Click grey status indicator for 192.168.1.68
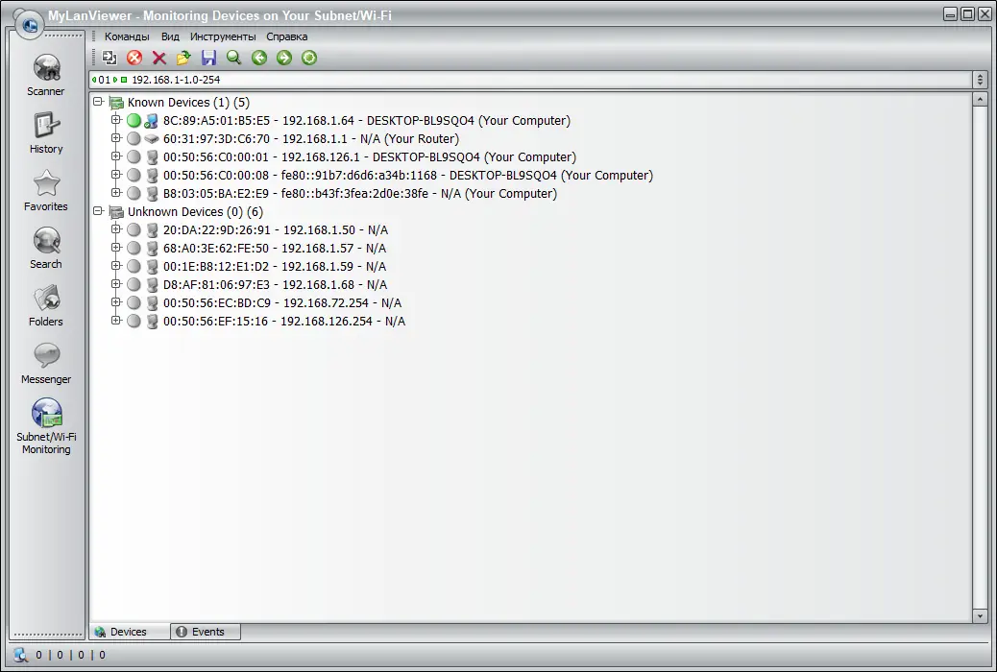This screenshot has height=672, width=997. coord(134,284)
